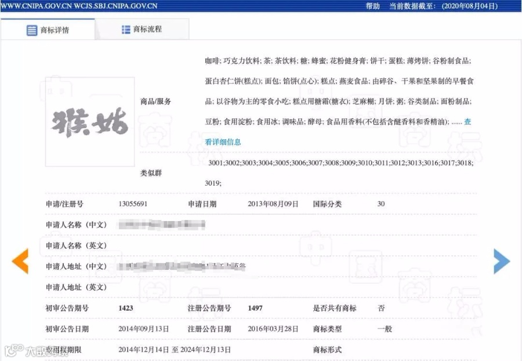
Task: Click the 申请人名称（中文）label
Action: coord(76,225)
